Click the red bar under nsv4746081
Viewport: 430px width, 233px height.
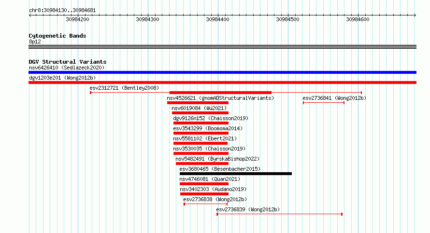pyautogui.click(x=204, y=184)
